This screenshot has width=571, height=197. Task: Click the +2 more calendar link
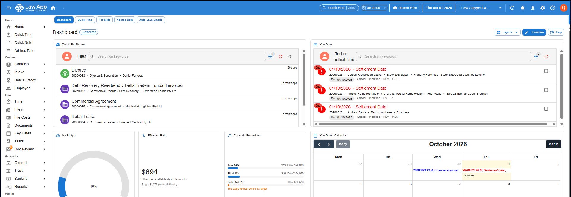coord(468,175)
